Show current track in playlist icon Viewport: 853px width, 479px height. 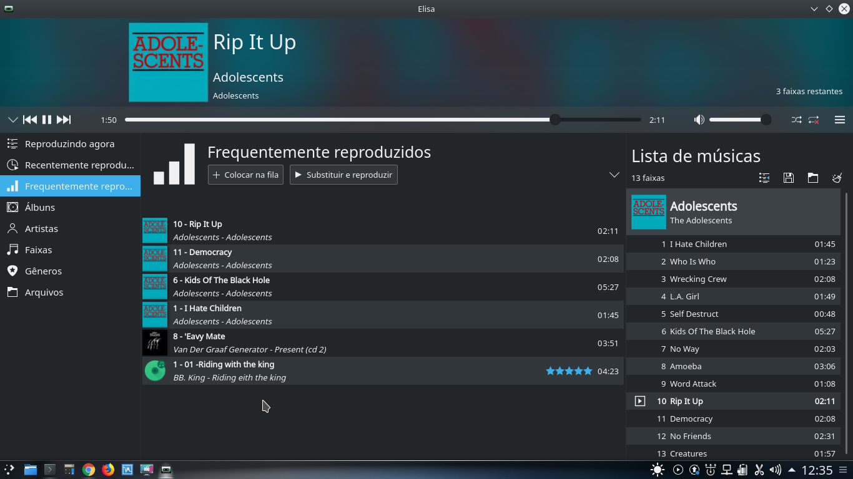[764, 178]
